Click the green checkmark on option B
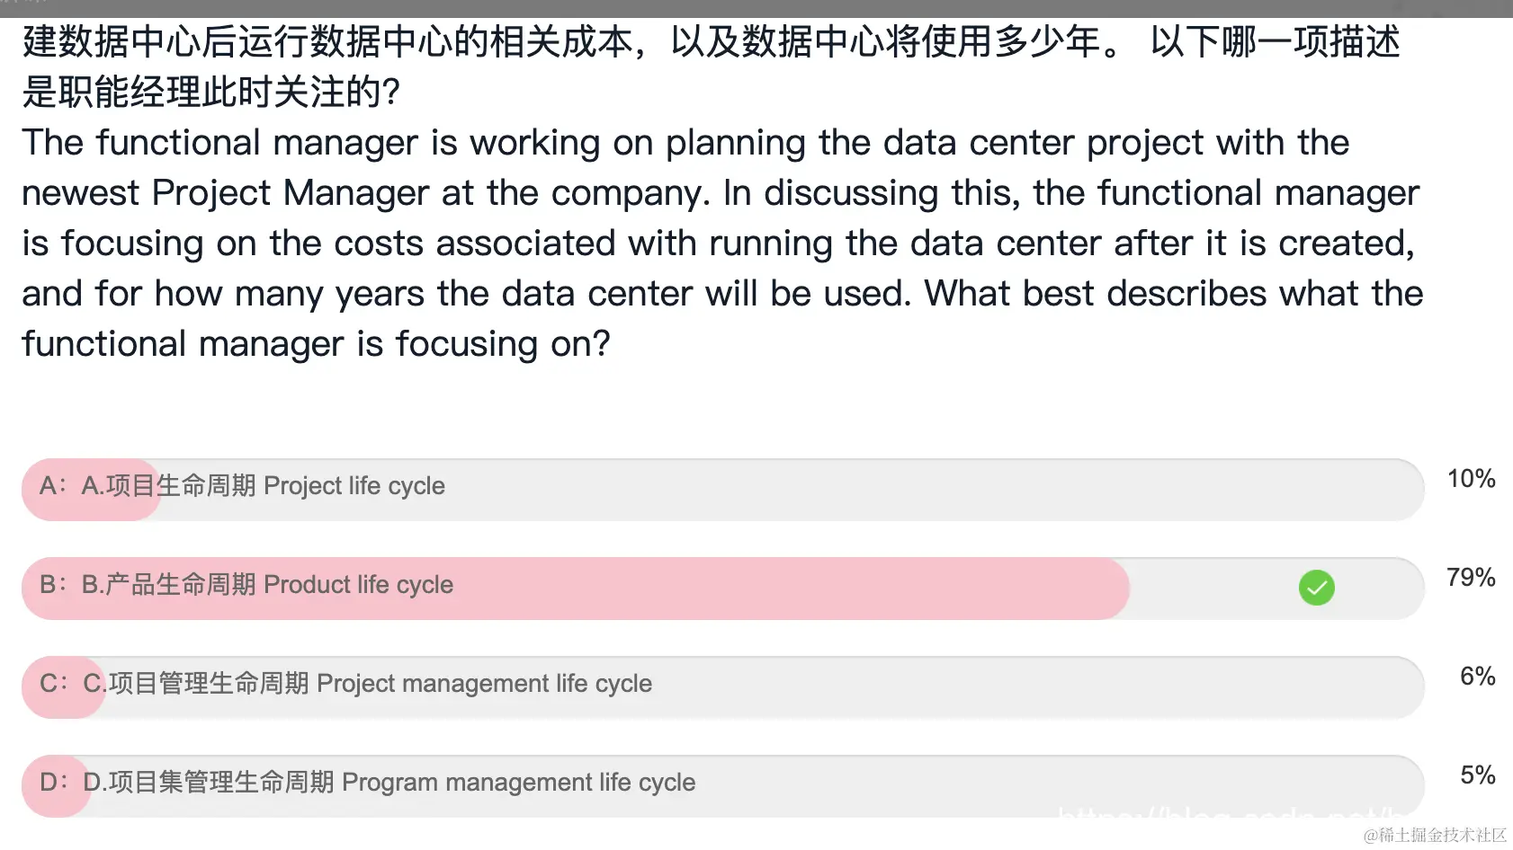Image resolution: width=1513 pixels, height=850 pixels. (1316, 588)
